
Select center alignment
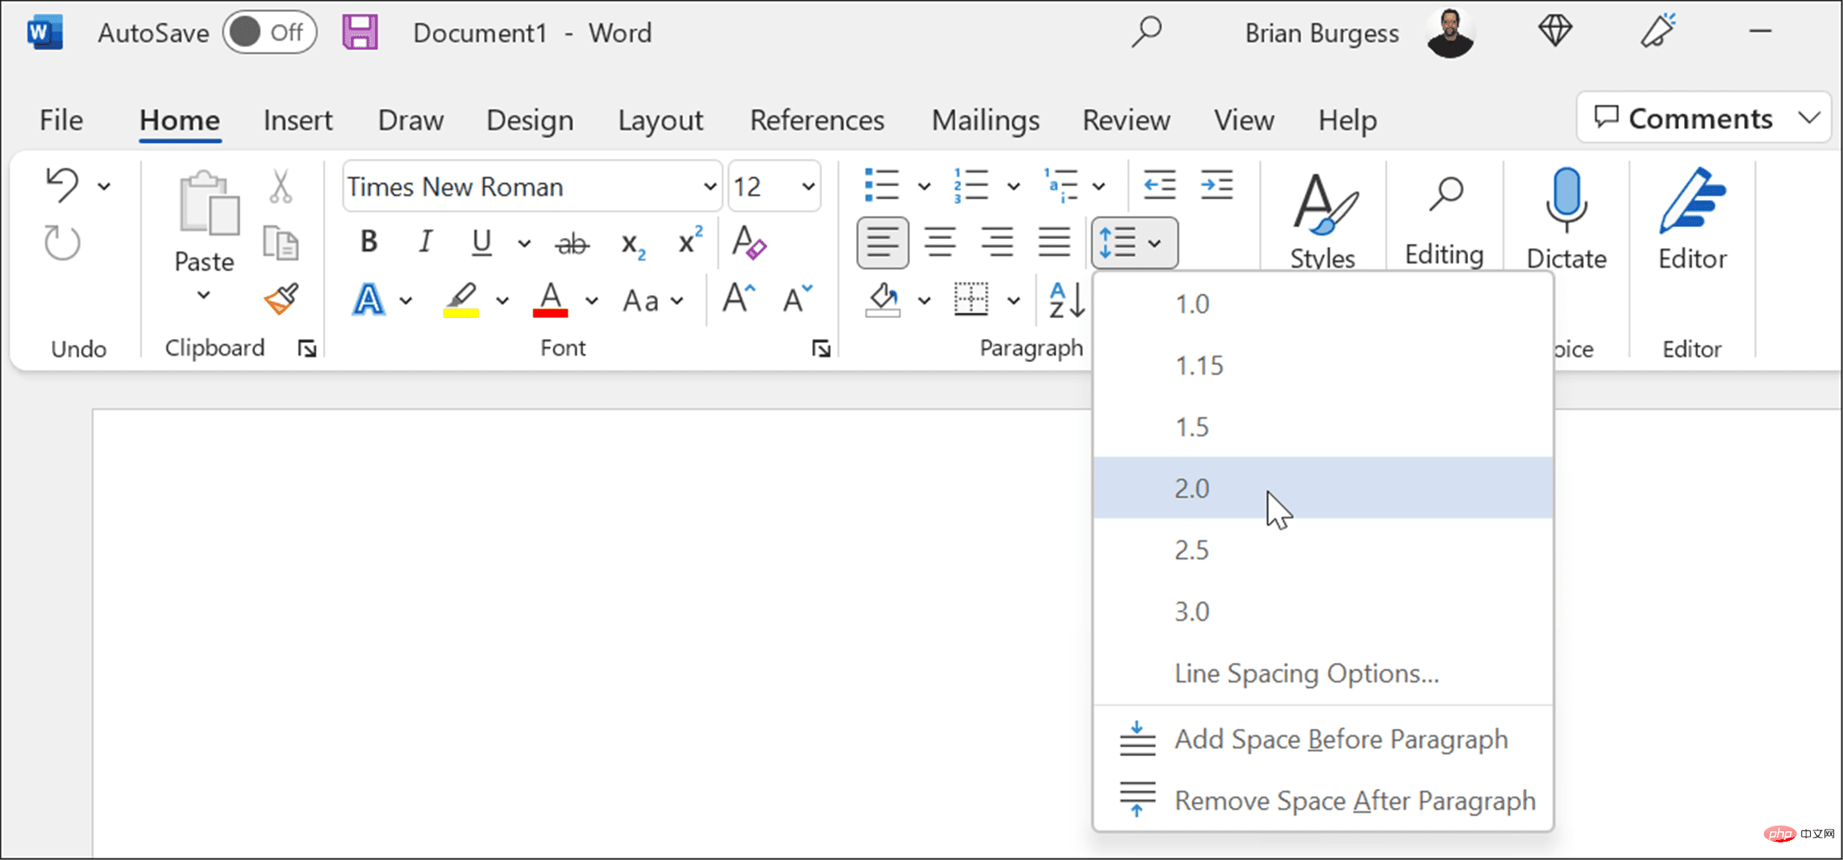tap(940, 242)
